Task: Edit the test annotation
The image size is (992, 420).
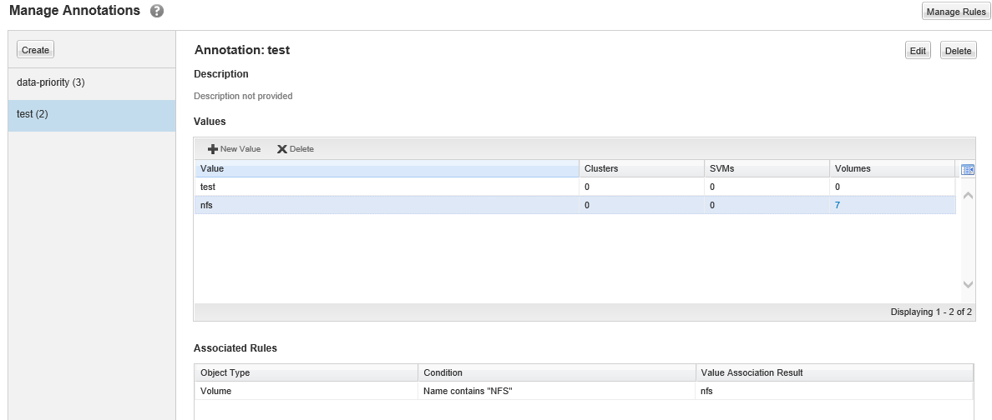Action: [918, 51]
